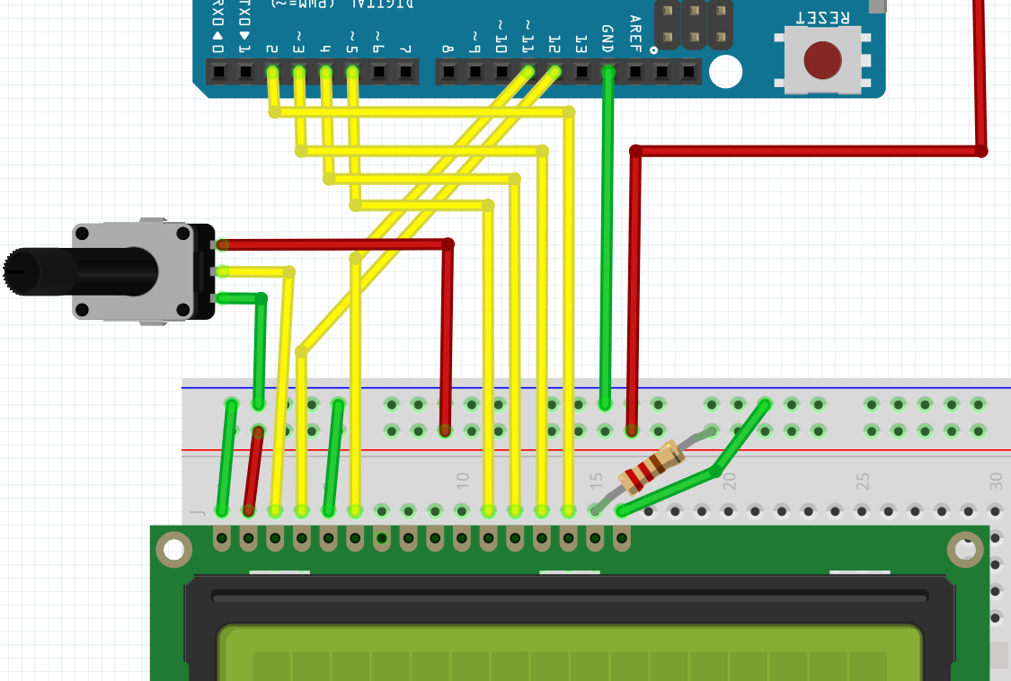Click the TX0 pin 1 socket
The image size is (1011, 681).
tap(244, 71)
